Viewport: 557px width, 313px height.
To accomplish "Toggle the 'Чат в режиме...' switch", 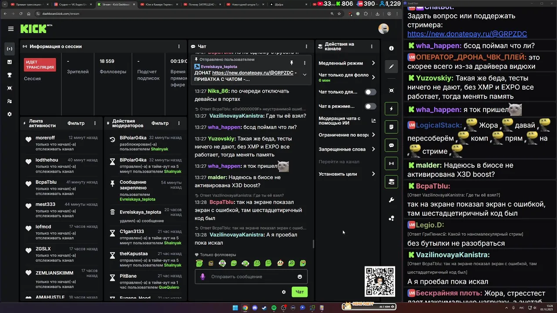I will coord(370,106).
